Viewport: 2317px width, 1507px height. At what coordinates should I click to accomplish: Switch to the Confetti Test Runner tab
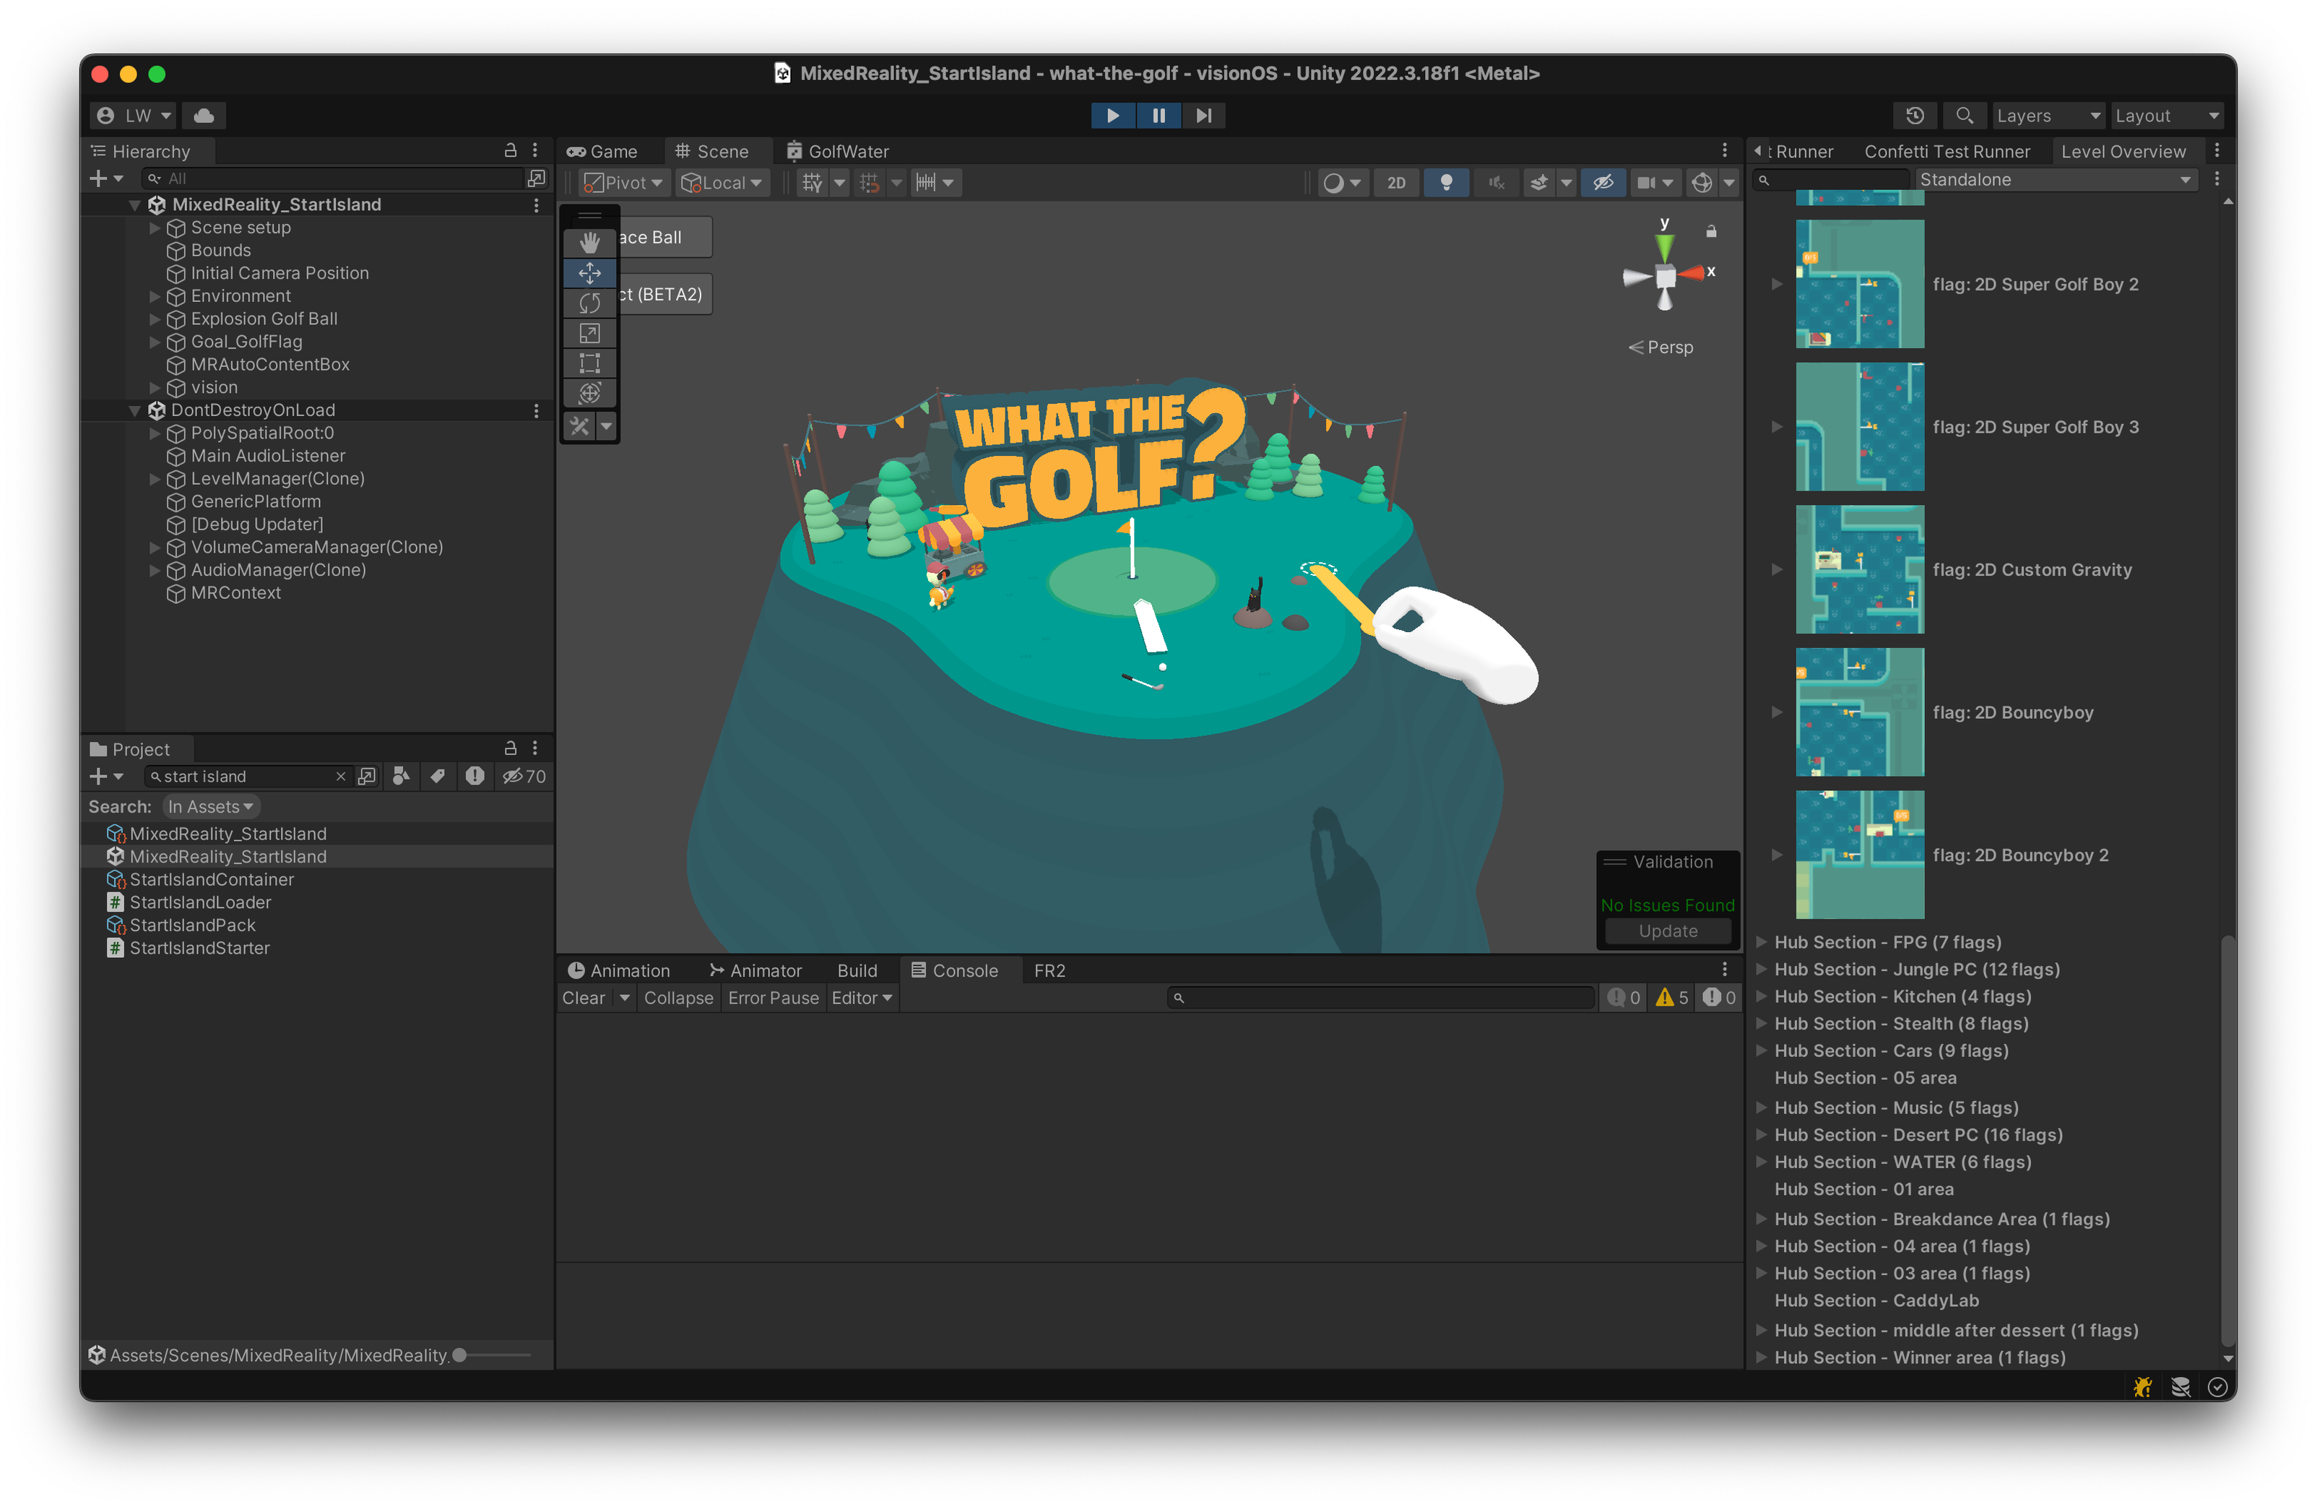[x=1947, y=151]
